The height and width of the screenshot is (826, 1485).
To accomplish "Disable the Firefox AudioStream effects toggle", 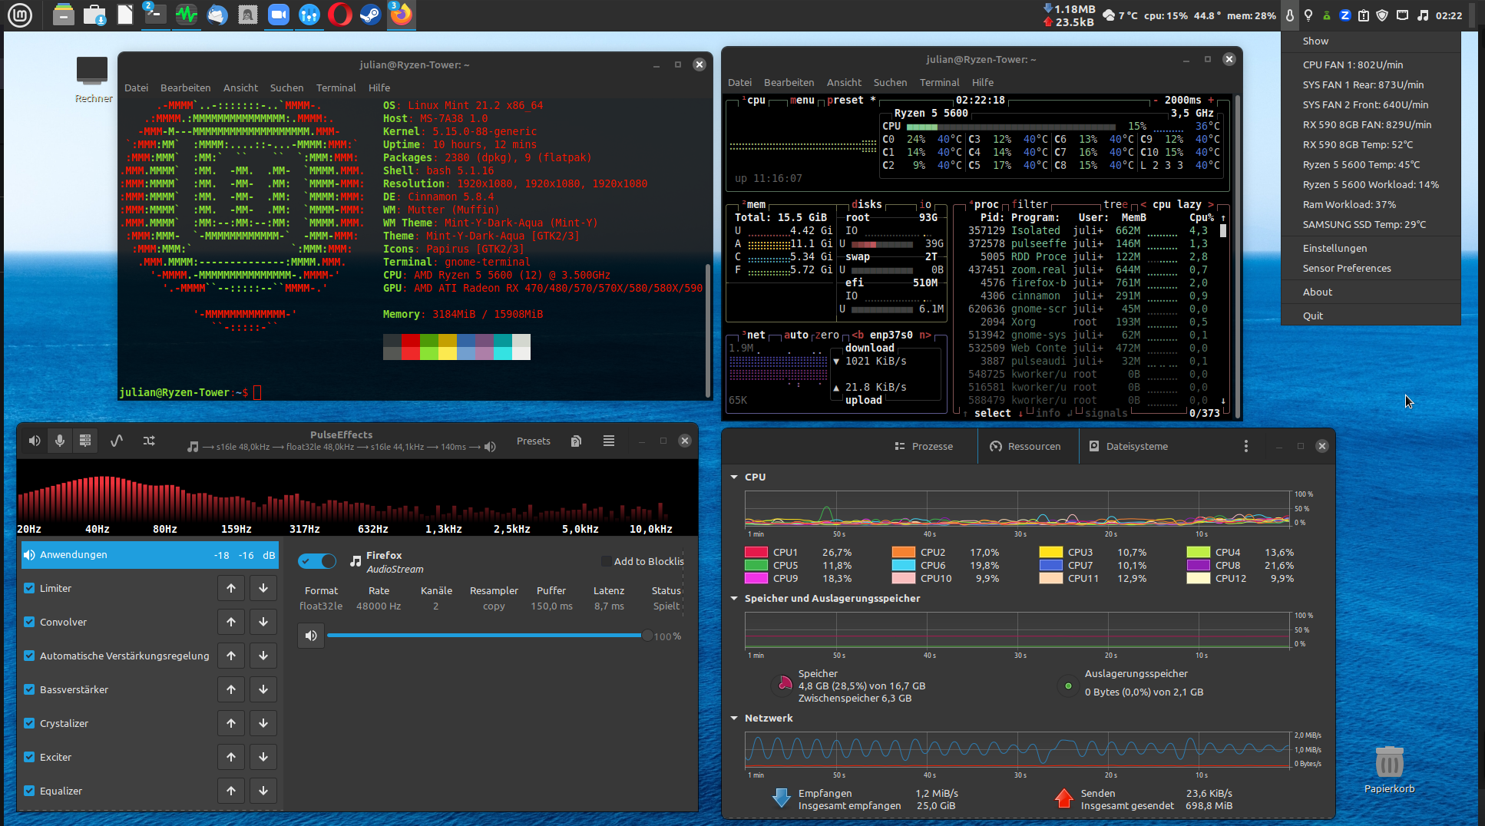I will [317, 561].
